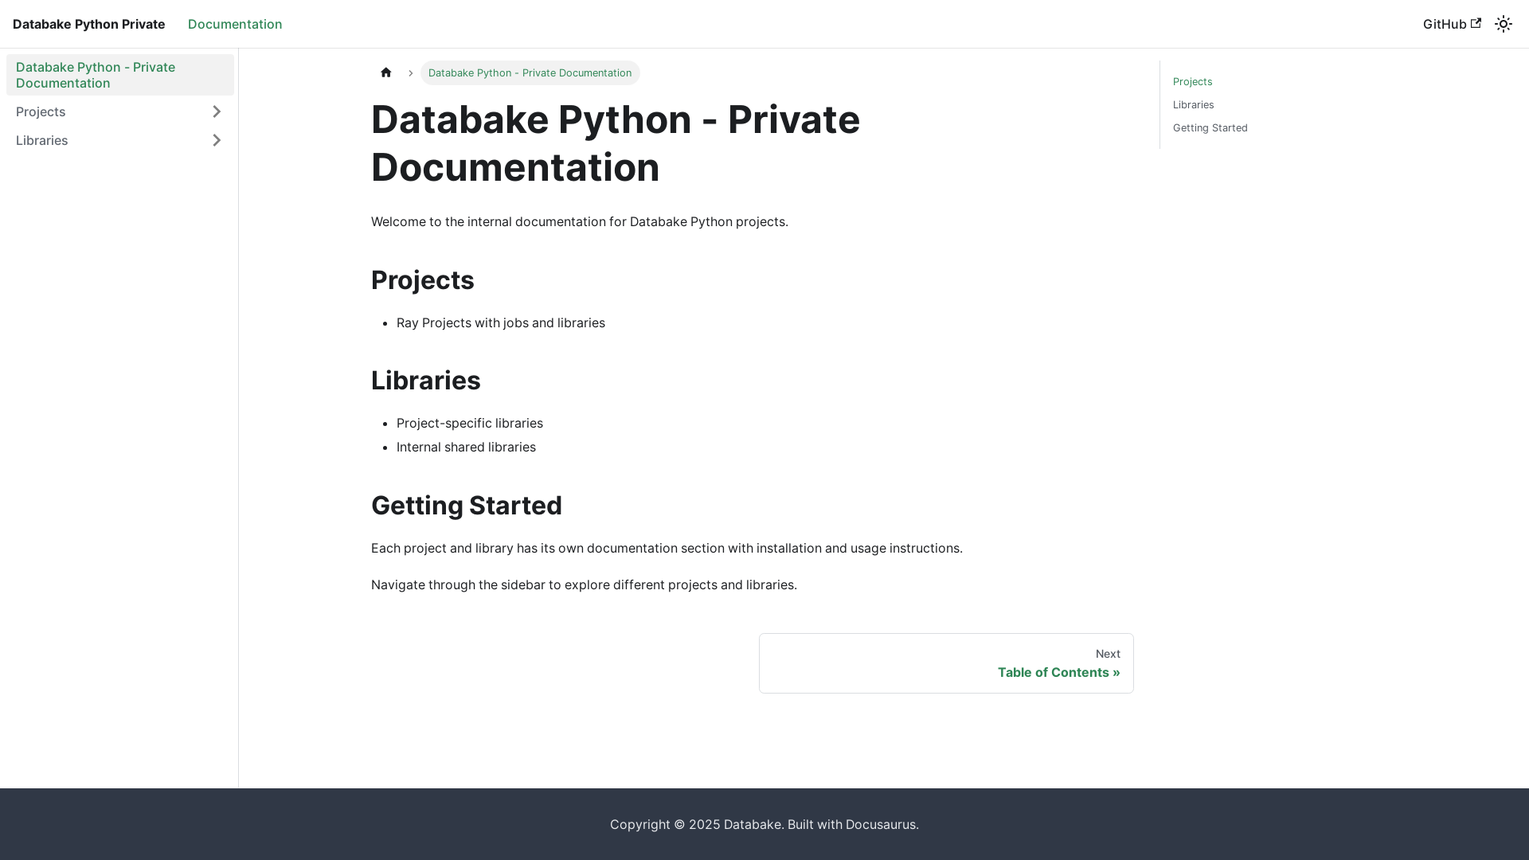Click the welcome paragraph text
The width and height of the screenshot is (1529, 860).
pyautogui.click(x=580, y=221)
